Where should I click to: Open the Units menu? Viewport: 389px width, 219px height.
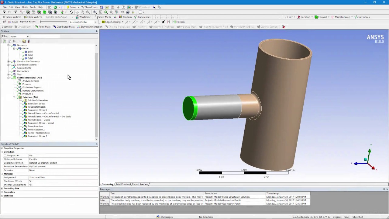[25, 7]
